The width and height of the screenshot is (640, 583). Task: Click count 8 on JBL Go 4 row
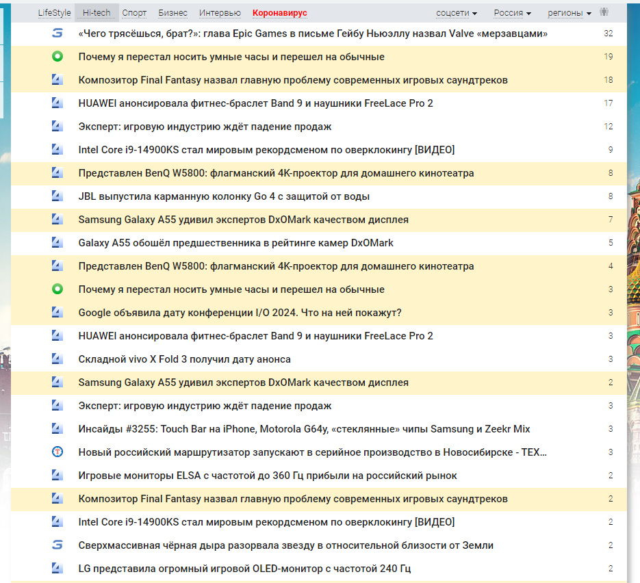611,196
